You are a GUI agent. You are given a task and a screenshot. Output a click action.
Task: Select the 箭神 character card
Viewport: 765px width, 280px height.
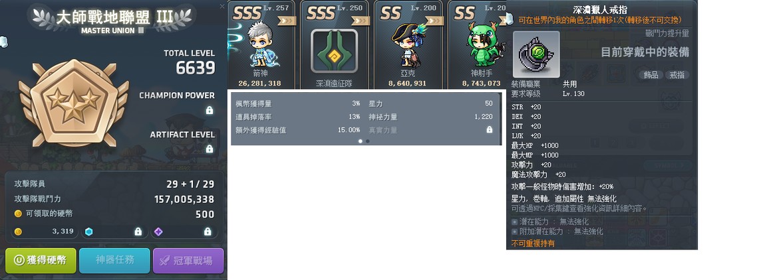coord(261,44)
